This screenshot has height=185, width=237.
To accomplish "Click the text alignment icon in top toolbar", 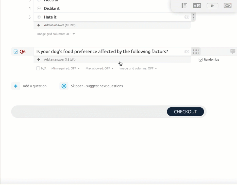I will pos(184,6).
